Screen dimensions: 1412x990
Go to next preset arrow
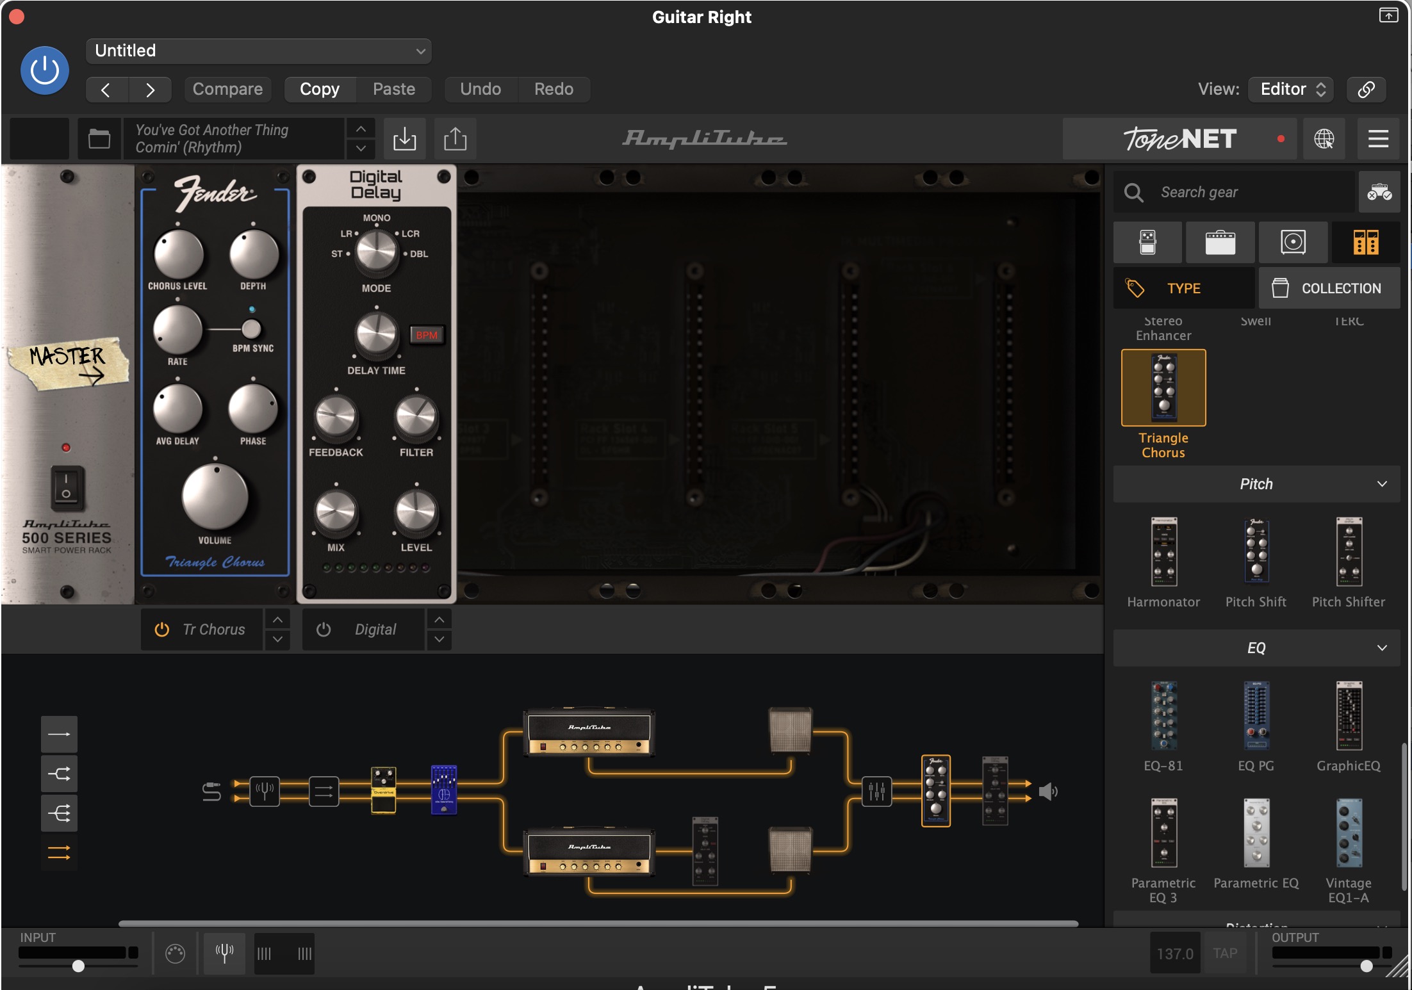[x=150, y=90]
